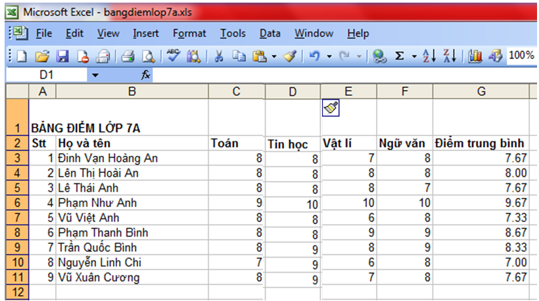Expand the AutoSum functions dropdown arrow

414,56
